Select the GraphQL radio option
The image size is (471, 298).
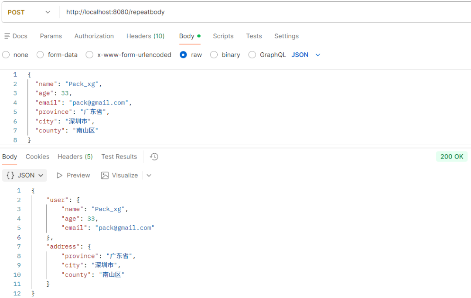click(x=253, y=55)
